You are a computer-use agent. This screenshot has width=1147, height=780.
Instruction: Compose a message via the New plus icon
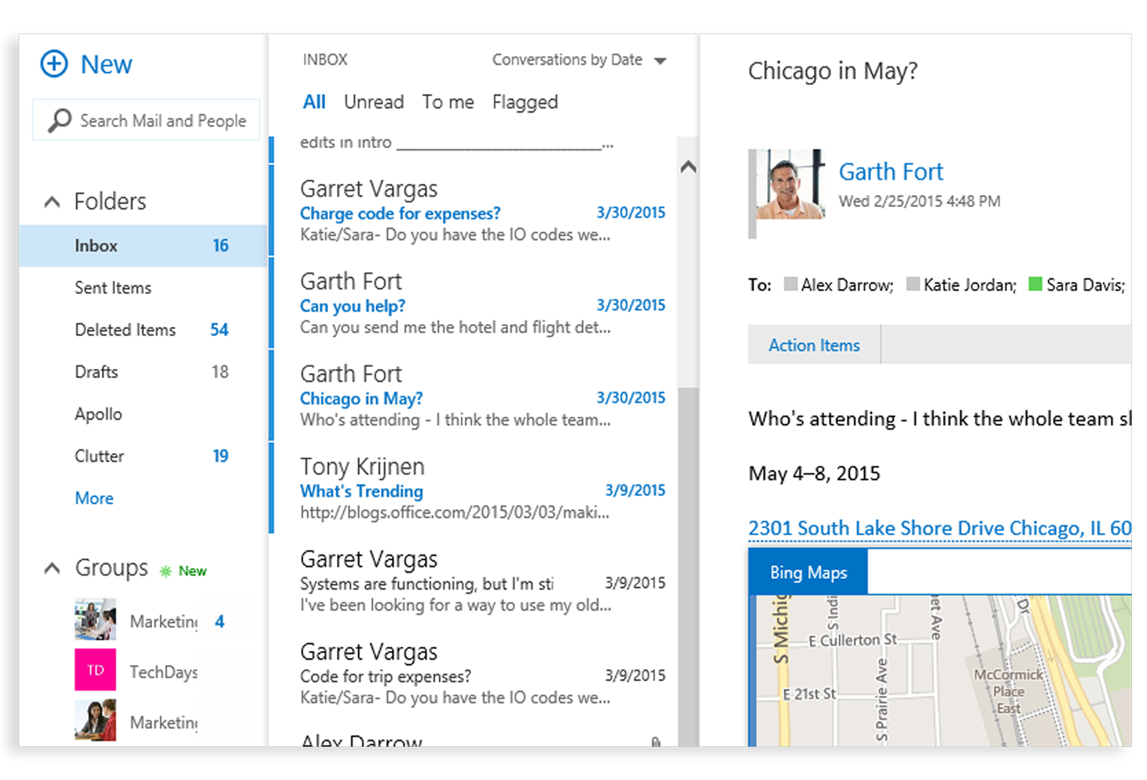tap(54, 64)
